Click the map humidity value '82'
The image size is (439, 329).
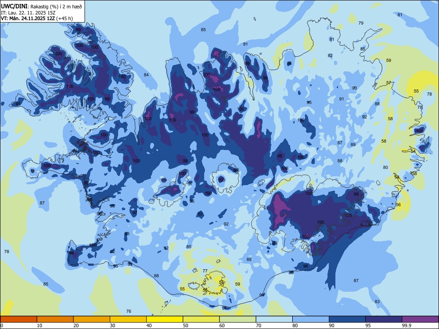point(331,55)
